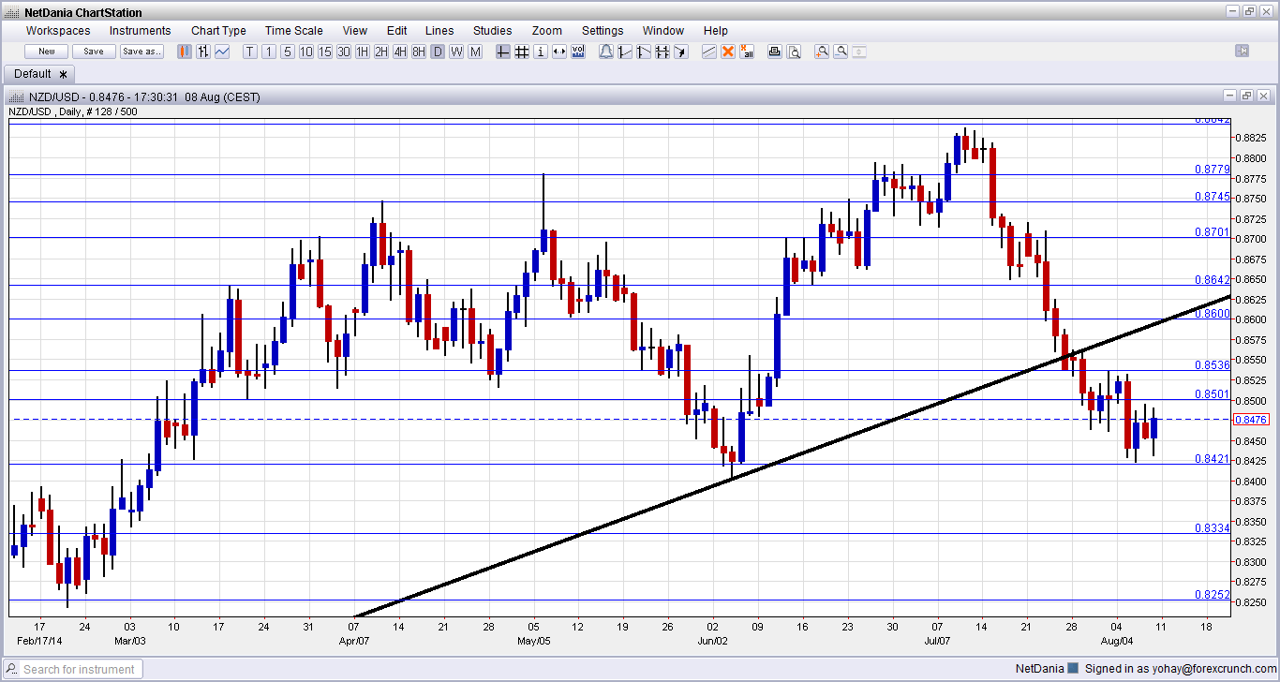Select 1 minute time scale
The height and width of the screenshot is (682, 1280).
point(269,52)
